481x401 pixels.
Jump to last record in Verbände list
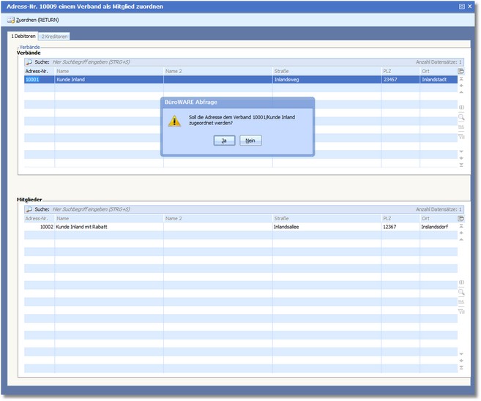(x=461, y=165)
